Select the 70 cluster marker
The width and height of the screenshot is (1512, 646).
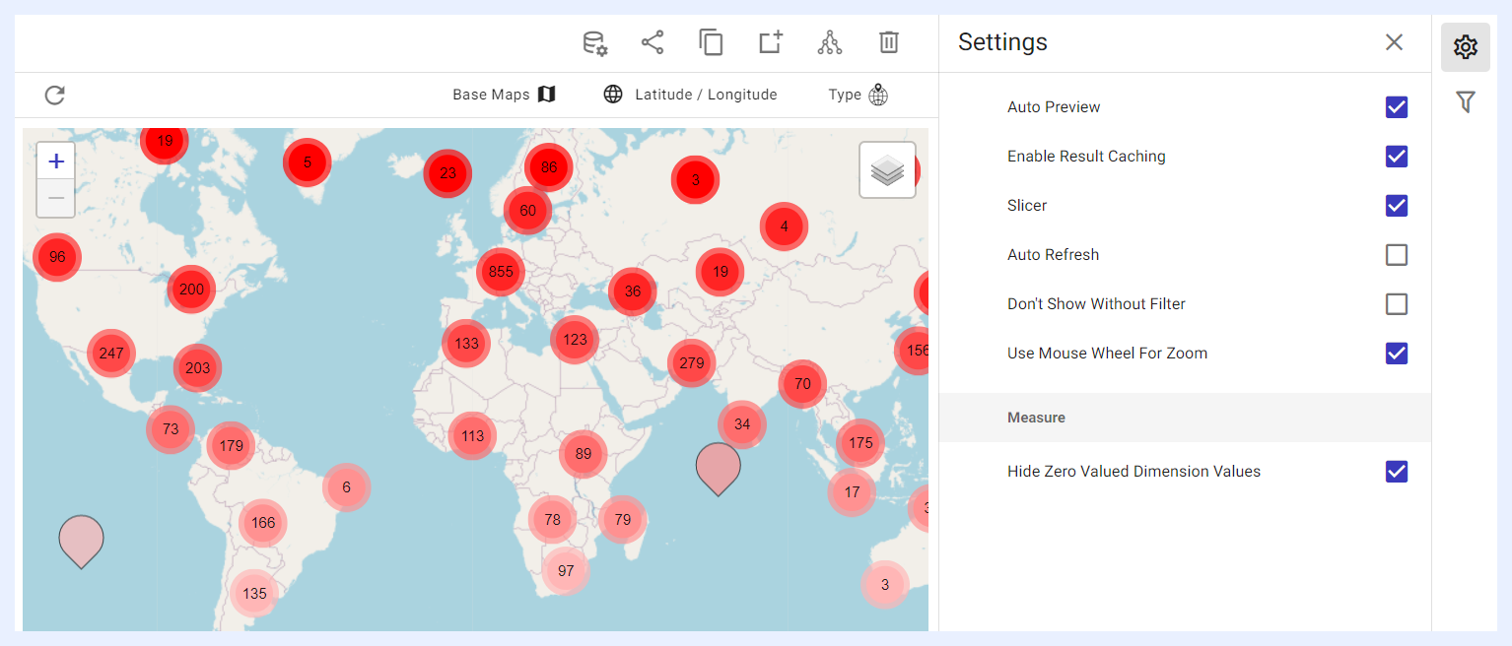802,384
